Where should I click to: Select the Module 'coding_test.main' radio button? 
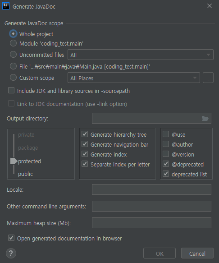pyautogui.click(x=13, y=43)
